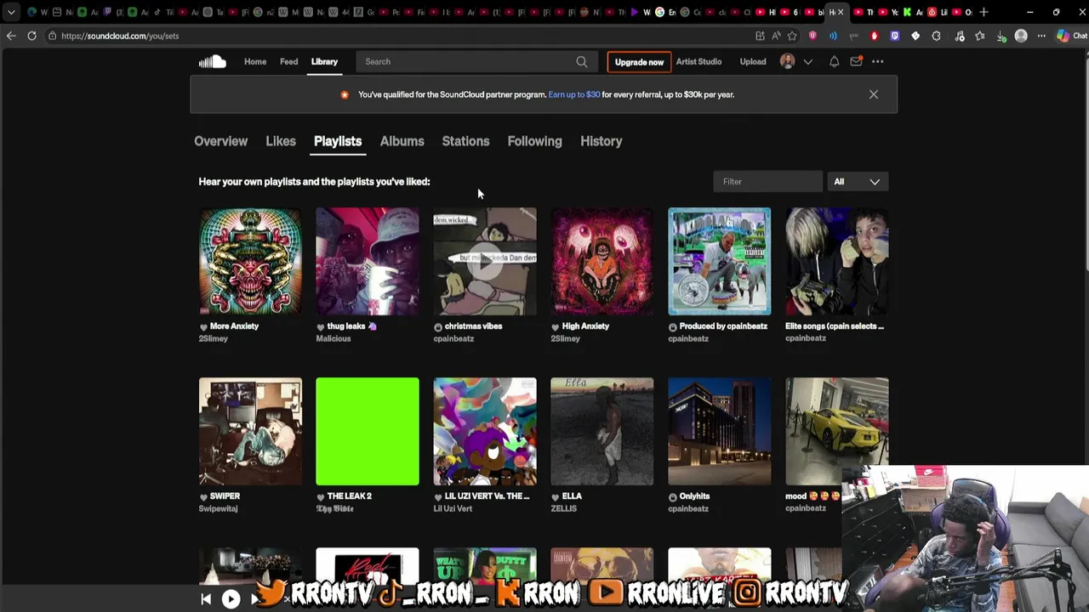Open Feed in the top nav

(x=289, y=61)
